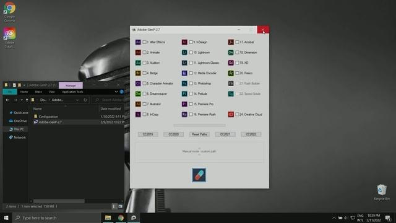
Task: Click the Animate app icon
Action: pos(138,53)
